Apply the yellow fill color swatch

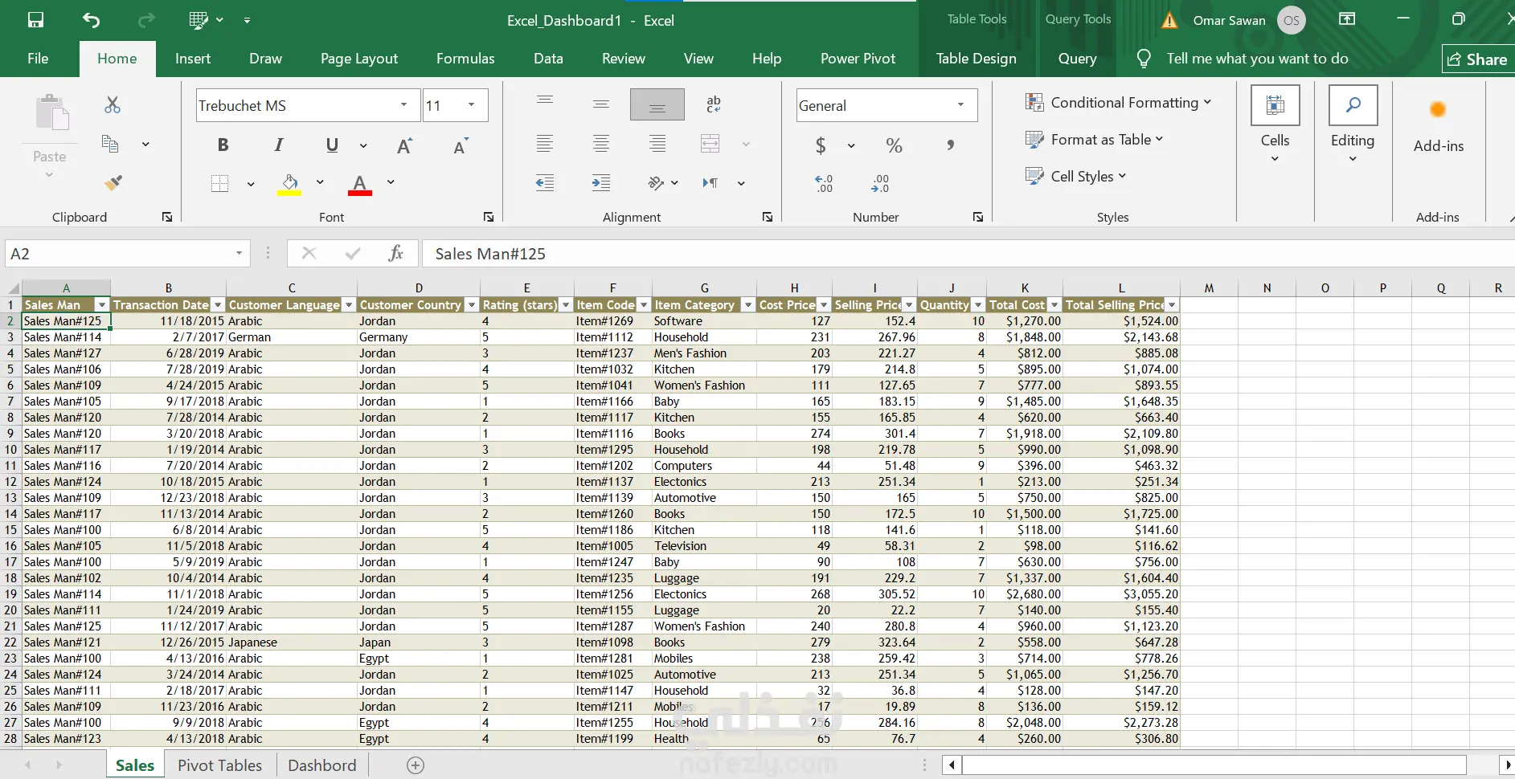(289, 184)
